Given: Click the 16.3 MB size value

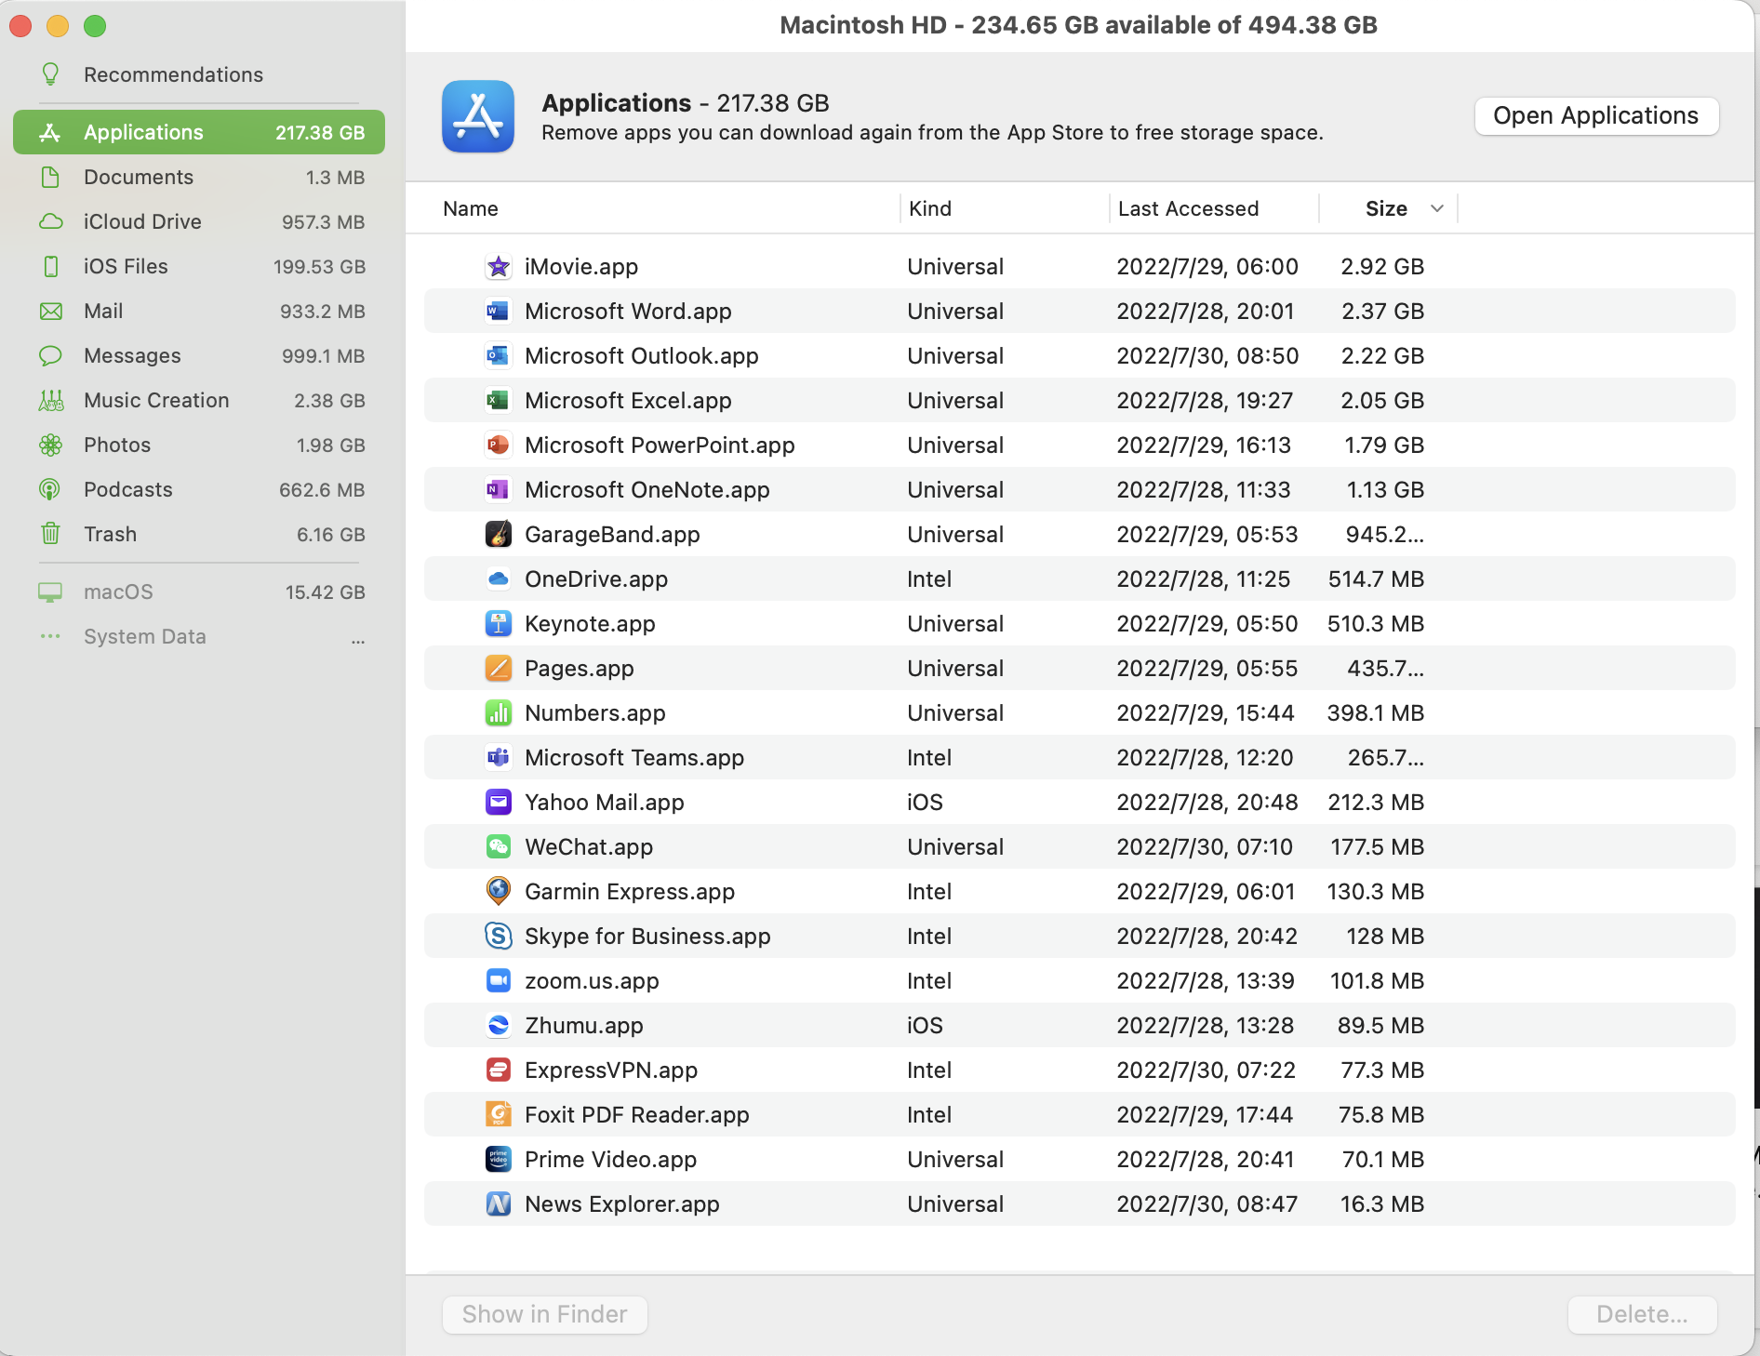Looking at the screenshot, I should point(1382,1204).
